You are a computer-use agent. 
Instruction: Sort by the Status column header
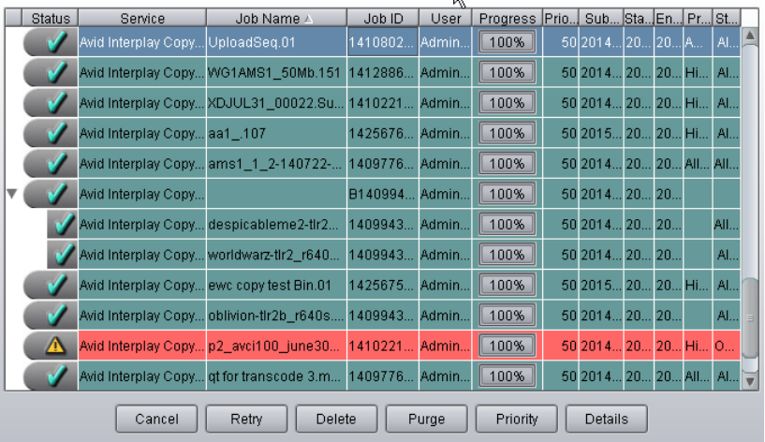point(51,19)
